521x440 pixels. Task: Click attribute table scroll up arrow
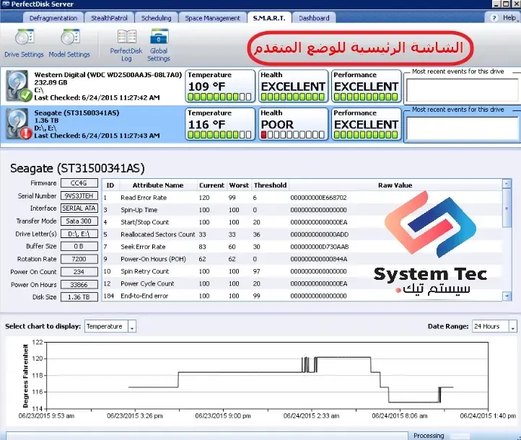[x=507, y=183]
